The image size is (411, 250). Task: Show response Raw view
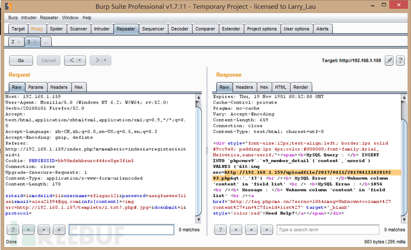(x=225, y=87)
